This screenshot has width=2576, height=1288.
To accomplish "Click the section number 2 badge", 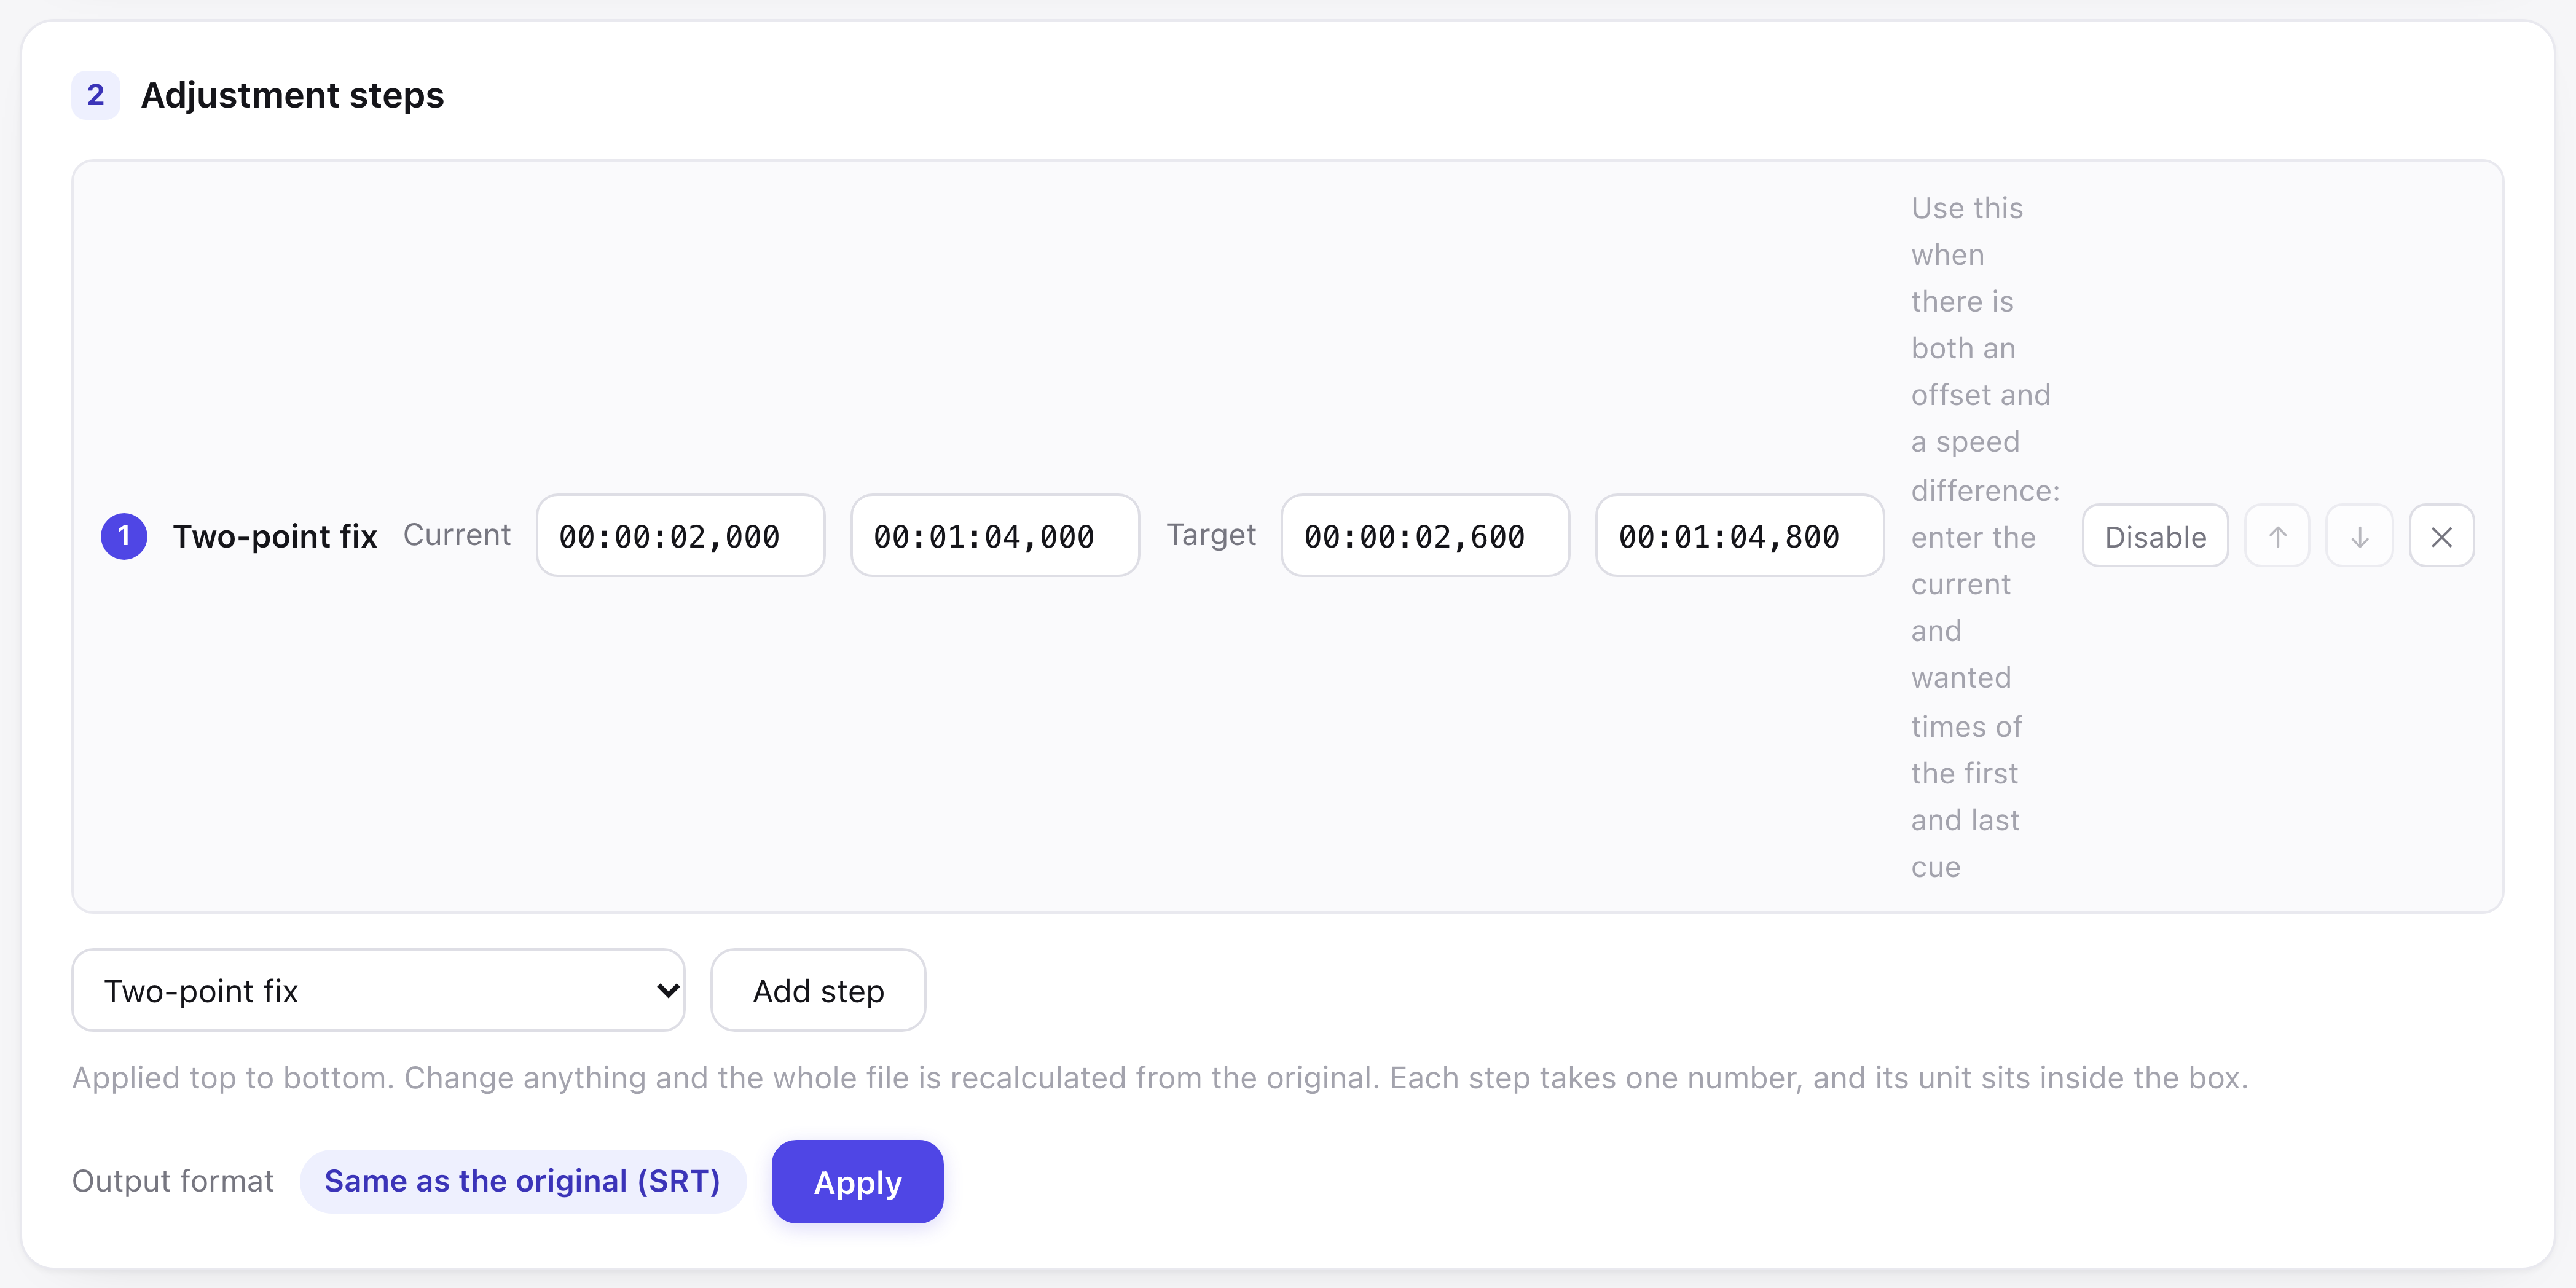I will point(96,95).
